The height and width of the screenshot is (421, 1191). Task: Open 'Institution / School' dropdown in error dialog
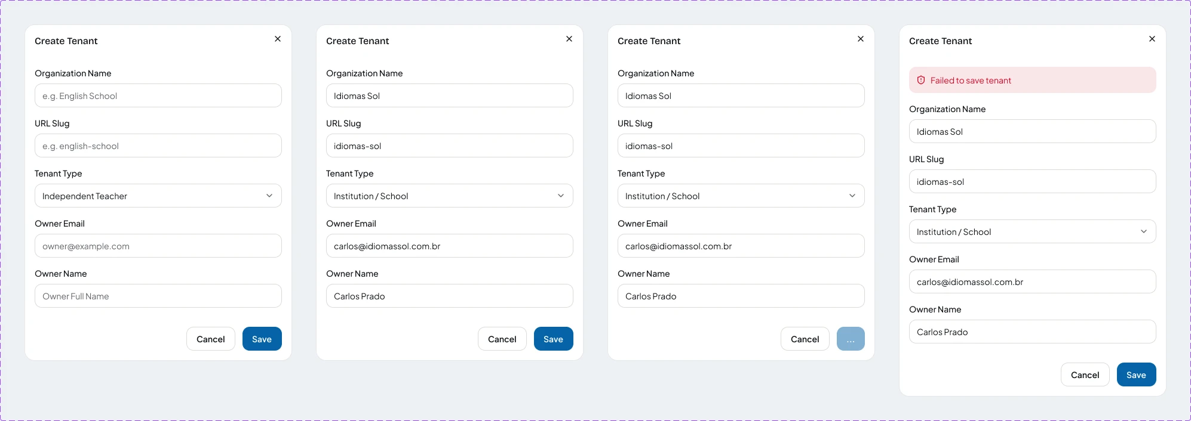coord(1033,231)
